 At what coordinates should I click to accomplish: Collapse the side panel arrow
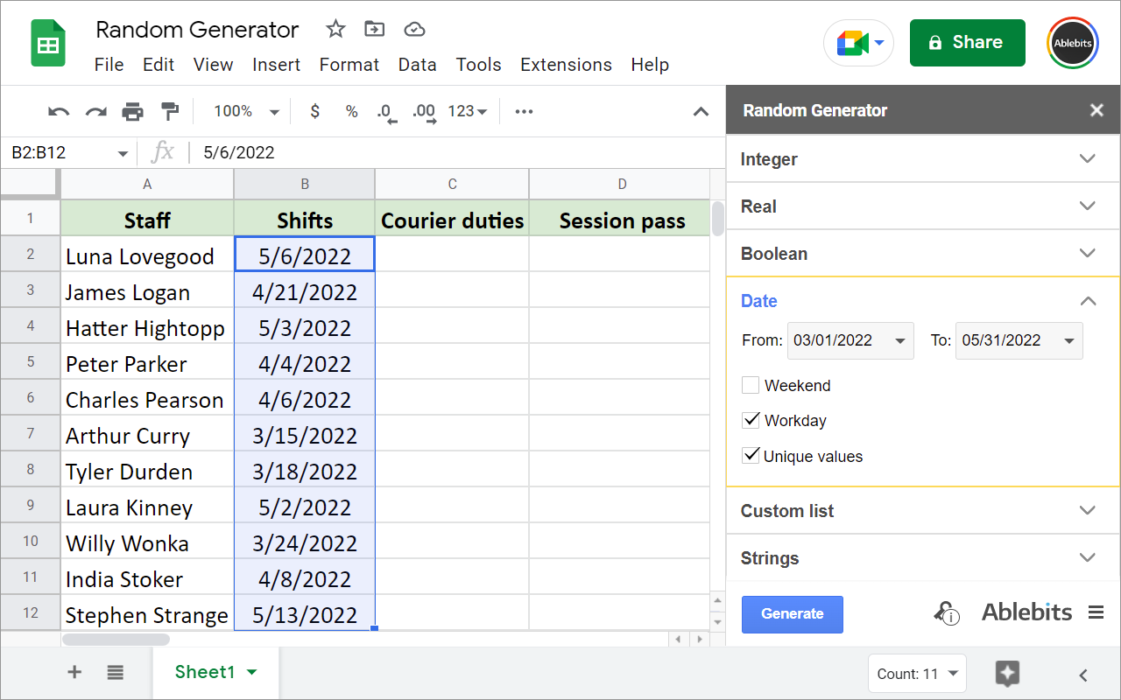pos(1083,675)
